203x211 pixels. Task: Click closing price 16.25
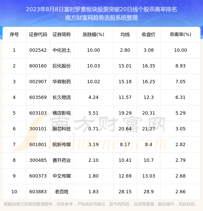(149, 82)
